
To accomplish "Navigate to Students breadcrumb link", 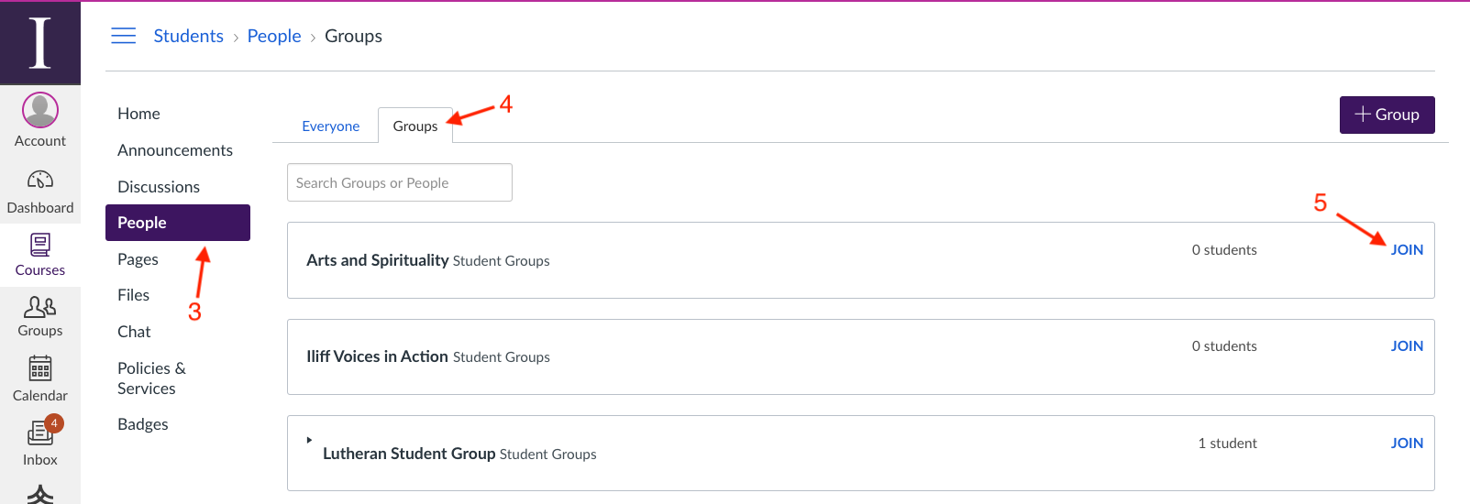I will 189,36.
